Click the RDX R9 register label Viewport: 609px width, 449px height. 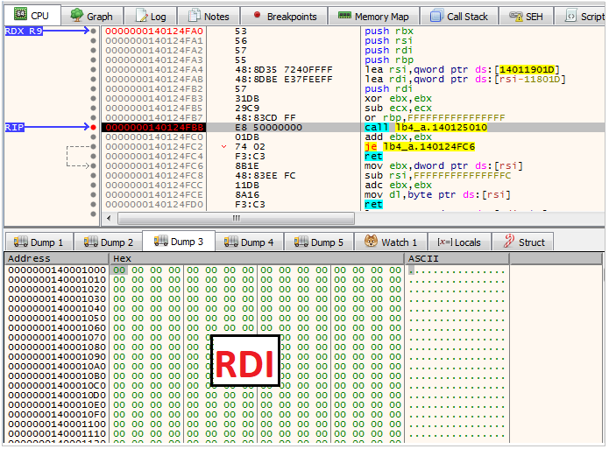coord(24,31)
